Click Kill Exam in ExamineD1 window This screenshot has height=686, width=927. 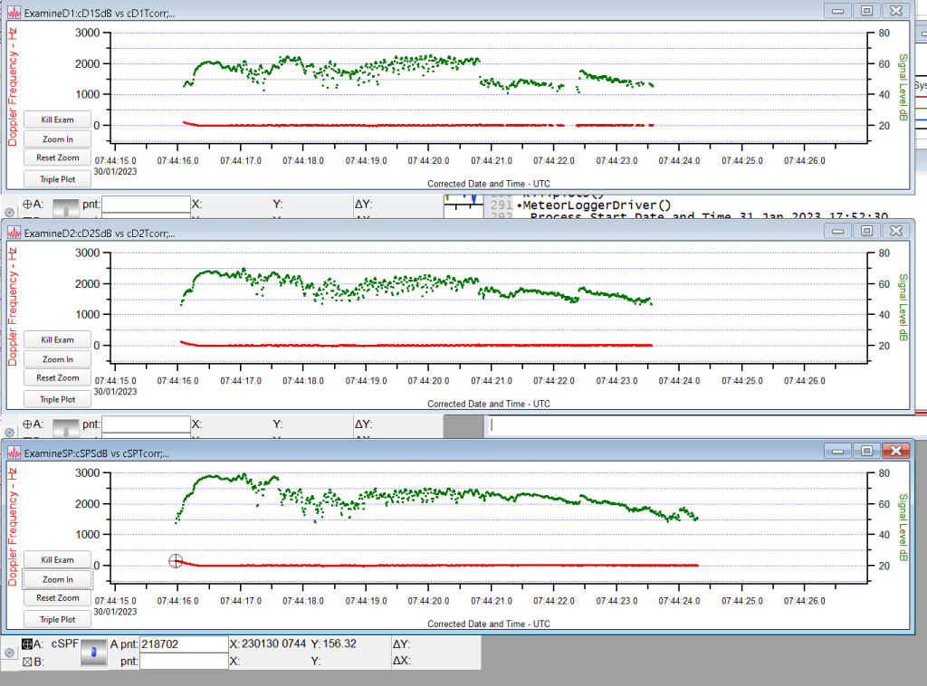click(x=57, y=120)
